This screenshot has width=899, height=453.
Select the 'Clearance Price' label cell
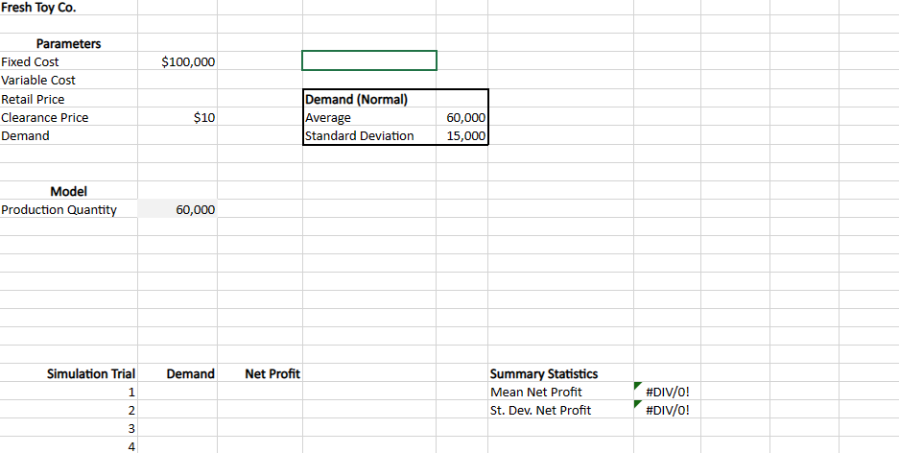click(69, 117)
